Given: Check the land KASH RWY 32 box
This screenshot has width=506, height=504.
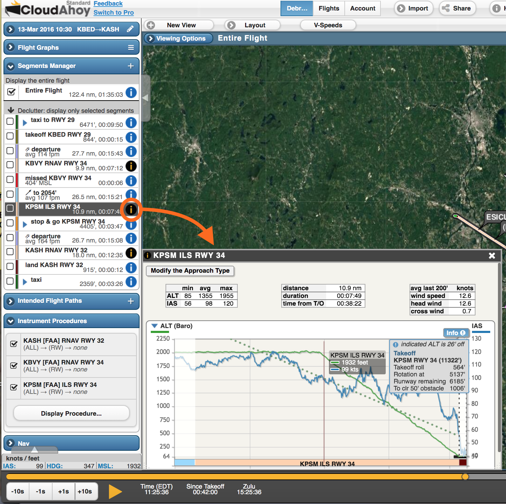Looking at the screenshot, I should click(10, 266).
